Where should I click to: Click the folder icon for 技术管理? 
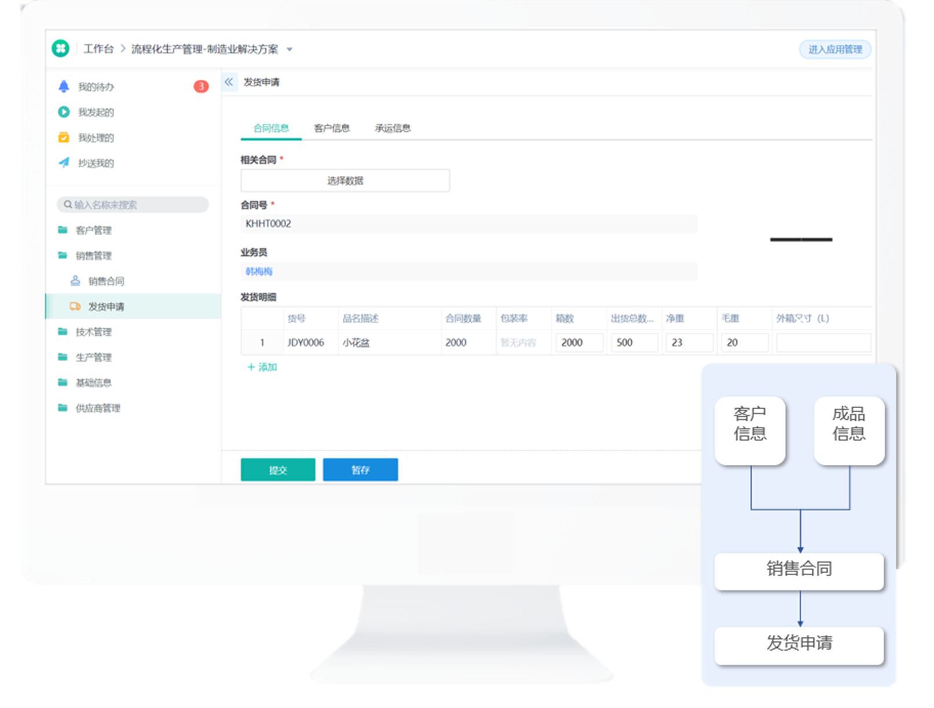62,332
